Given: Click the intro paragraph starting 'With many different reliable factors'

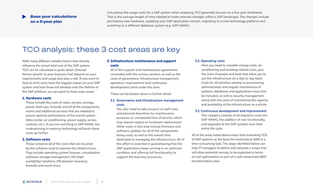Looking at the screenshot, I should 61,76.
